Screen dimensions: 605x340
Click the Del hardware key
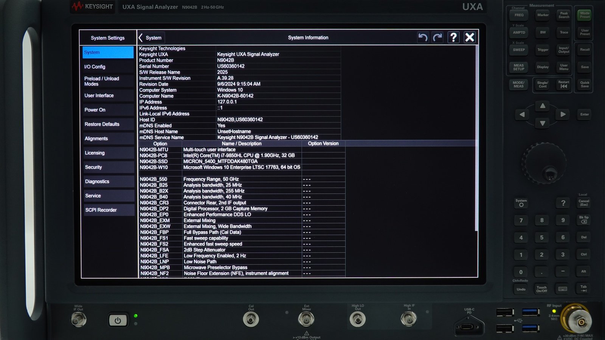point(584,237)
